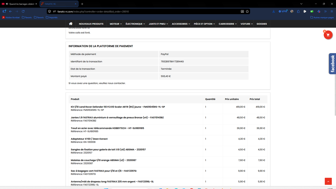Open the shopping cart icon
Screen dimensions: 336x189
tap(328, 35)
